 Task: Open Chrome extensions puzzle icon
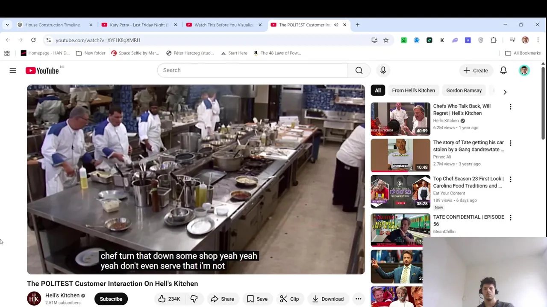point(494,40)
